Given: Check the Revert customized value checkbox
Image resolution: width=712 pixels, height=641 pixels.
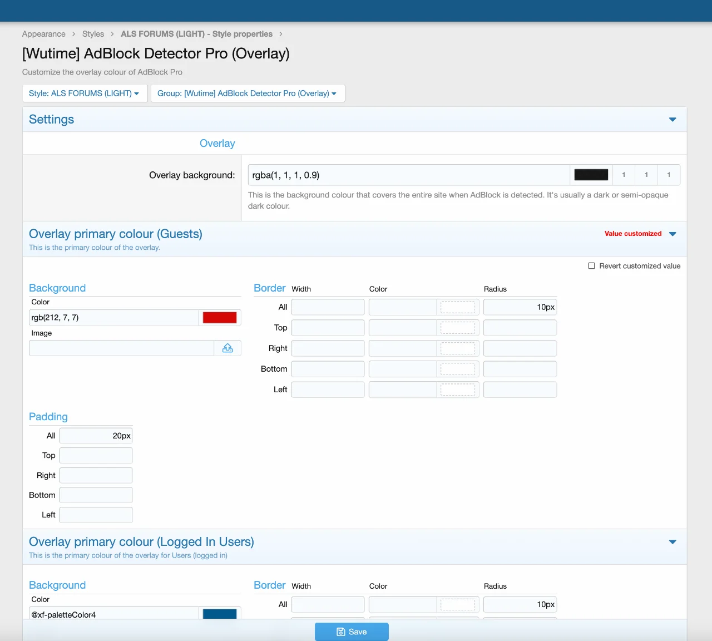Looking at the screenshot, I should click(592, 266).
